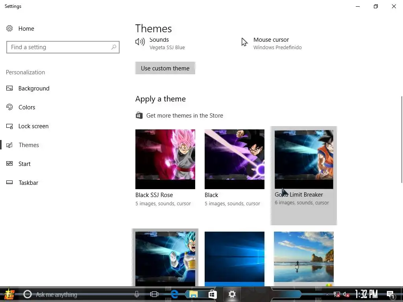Click the Cortana circle icon
This screenshot has width=403, height=302.
pos(28,294)
